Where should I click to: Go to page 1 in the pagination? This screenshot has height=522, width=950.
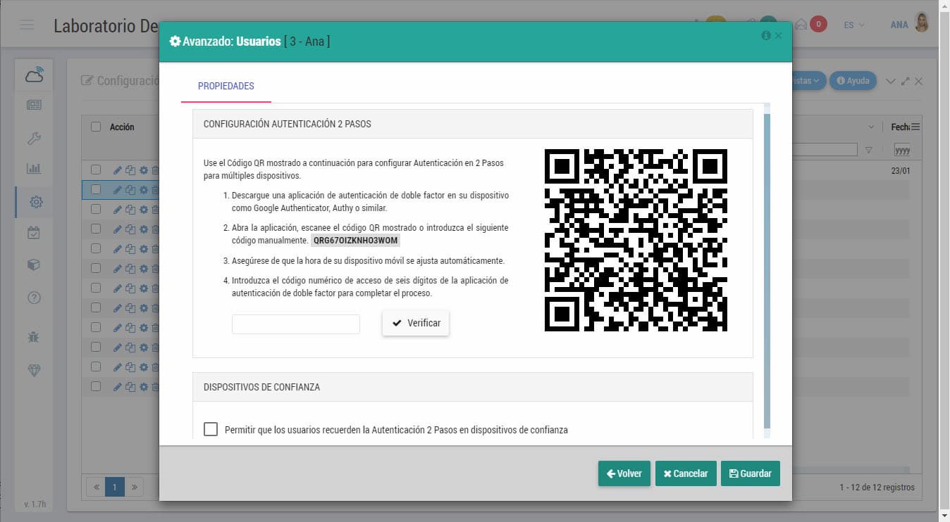tap(115, 486)
